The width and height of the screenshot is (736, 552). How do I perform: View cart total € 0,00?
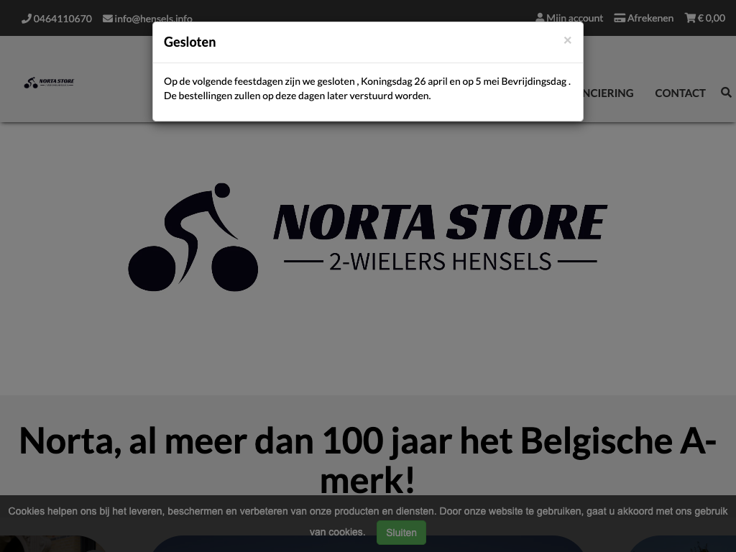point(711,18)
